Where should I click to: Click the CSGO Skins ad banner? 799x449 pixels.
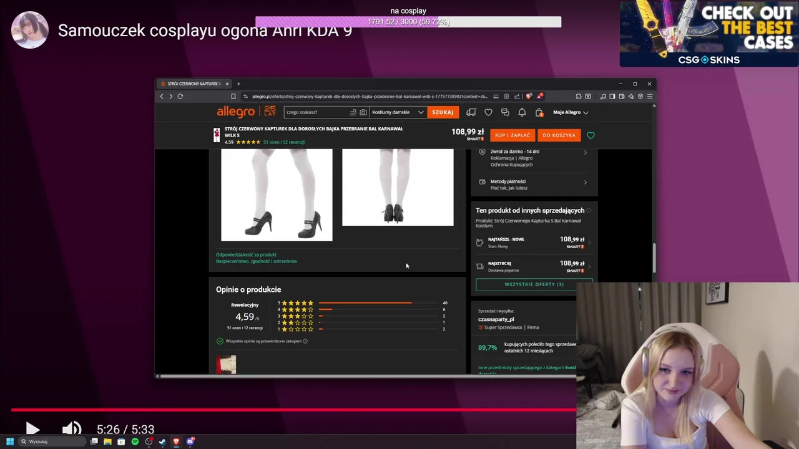(x=709, y=34)
